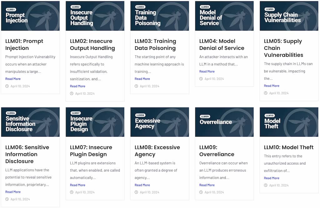Click the wasp logo on the Overreliance banner
This screenshot has width=320, height=208.
236,122
